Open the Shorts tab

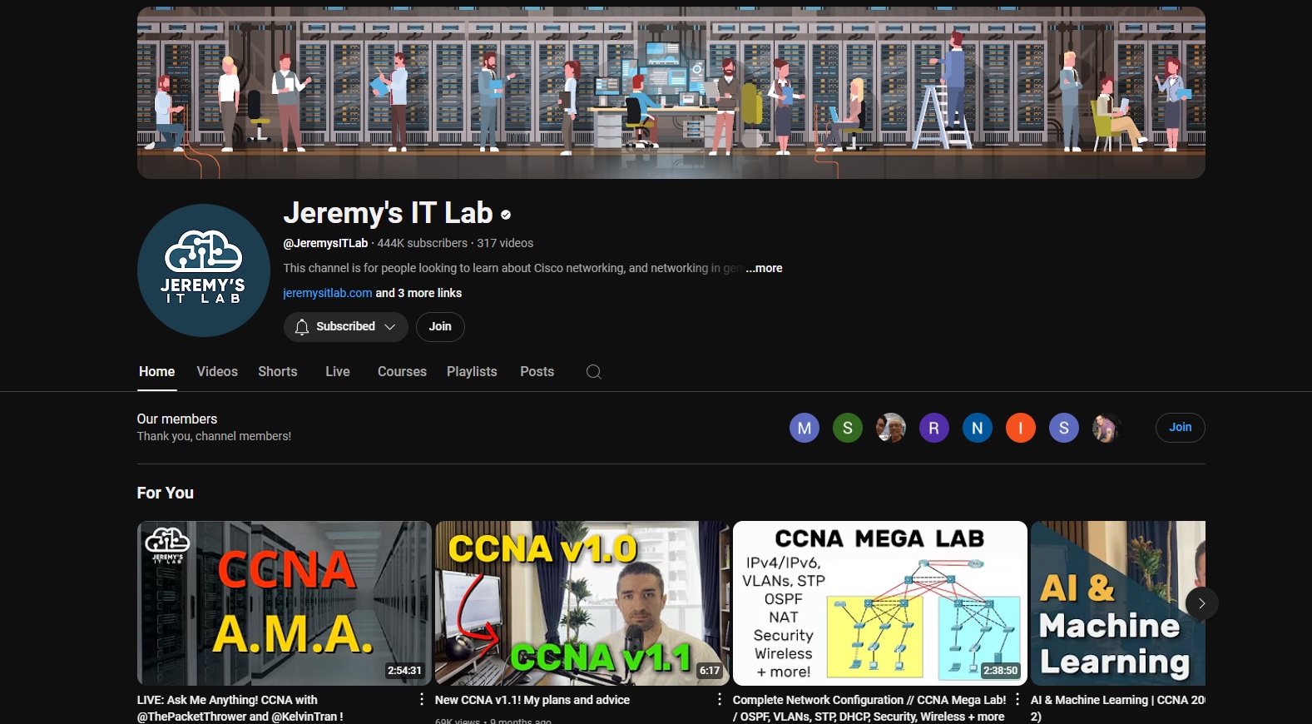point(278,372)
